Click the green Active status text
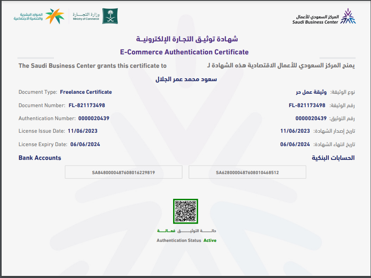Viewport: 371px width, 278px height. point(210,241)
